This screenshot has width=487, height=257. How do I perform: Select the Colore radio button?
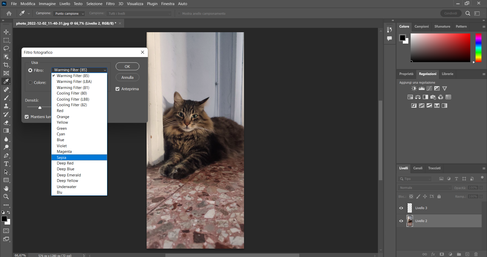tap(30, 83)
